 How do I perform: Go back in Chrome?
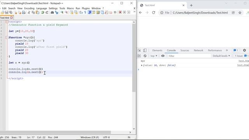(140, 12)
